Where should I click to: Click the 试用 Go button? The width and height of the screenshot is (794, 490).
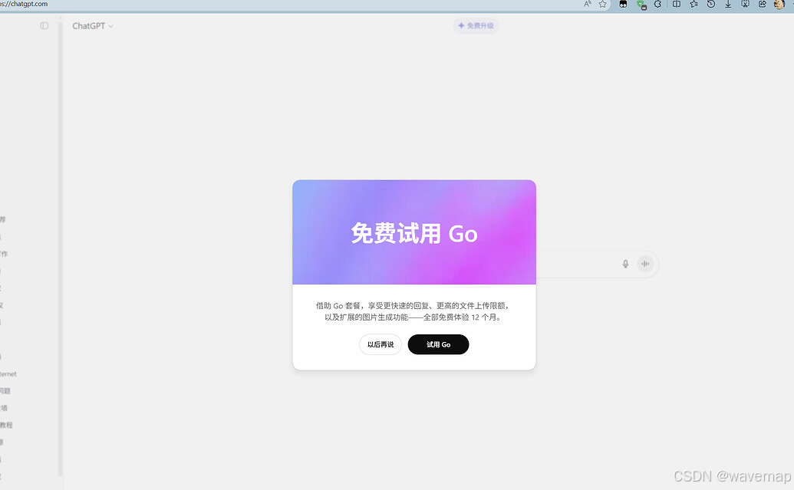coord(438,344)
